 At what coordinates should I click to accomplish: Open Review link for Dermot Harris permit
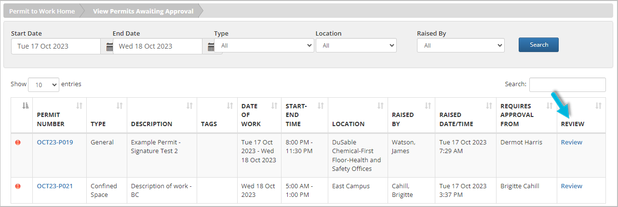(571, 142)
